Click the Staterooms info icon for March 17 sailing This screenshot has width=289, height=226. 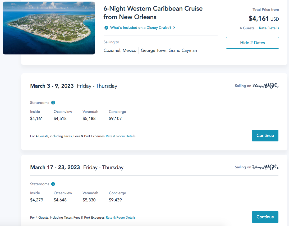click(x=53, y=184)
